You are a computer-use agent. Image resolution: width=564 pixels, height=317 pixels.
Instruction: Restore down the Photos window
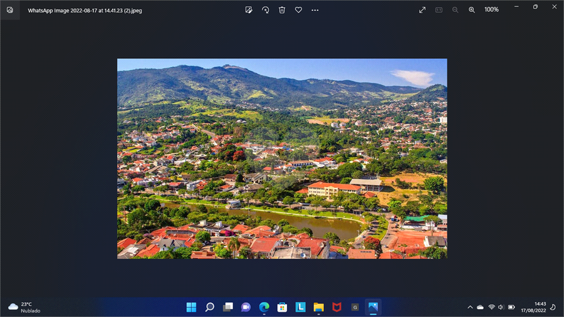(535, 7)
